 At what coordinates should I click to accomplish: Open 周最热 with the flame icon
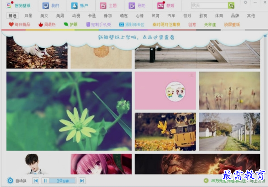47,24
